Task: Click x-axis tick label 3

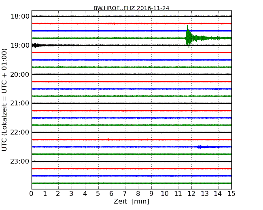Action: coord(72,194)
